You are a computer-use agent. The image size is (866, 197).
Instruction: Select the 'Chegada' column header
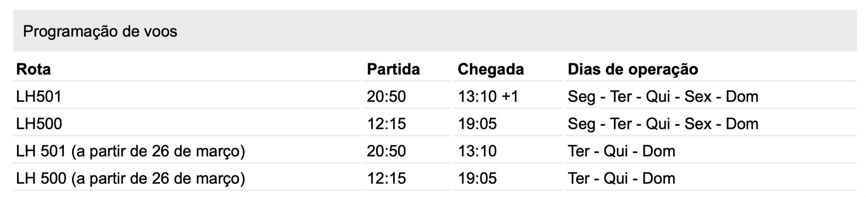pos(491,69)
